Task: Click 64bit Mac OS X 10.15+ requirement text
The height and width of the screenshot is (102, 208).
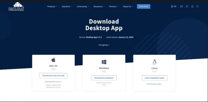Action: [x=53, y=87]
